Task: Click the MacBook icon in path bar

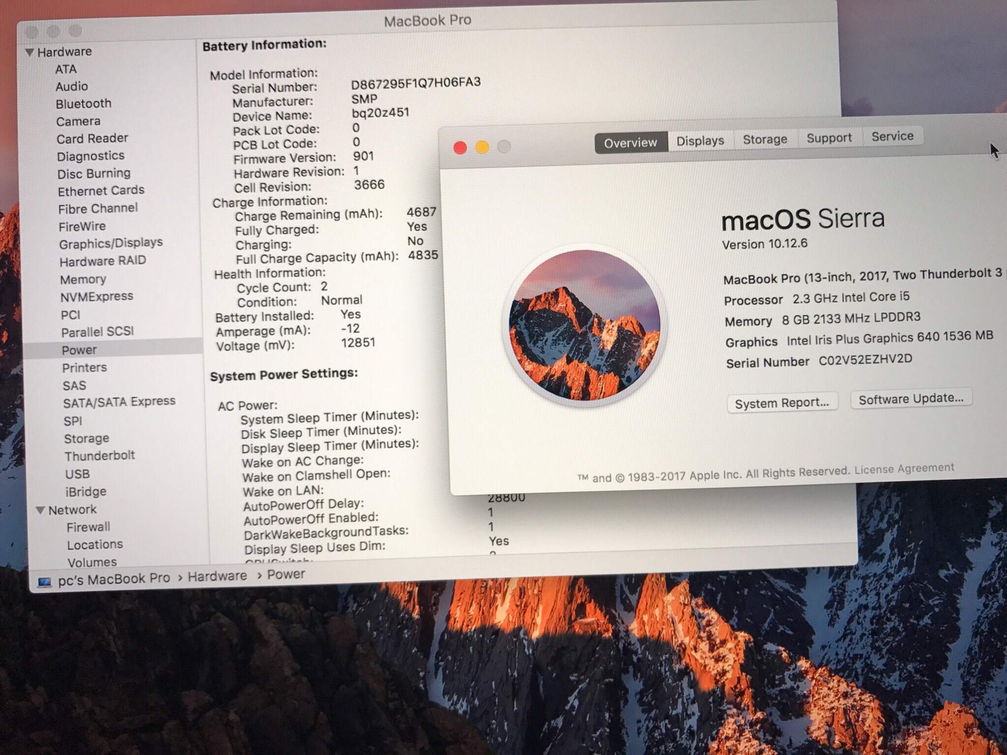Action: coord(45,582)
